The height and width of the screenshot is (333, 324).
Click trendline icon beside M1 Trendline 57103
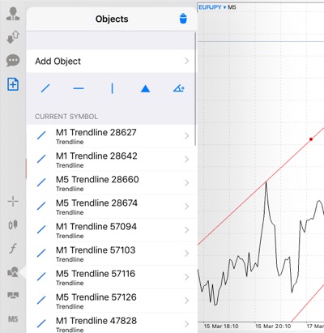(41, 253)
